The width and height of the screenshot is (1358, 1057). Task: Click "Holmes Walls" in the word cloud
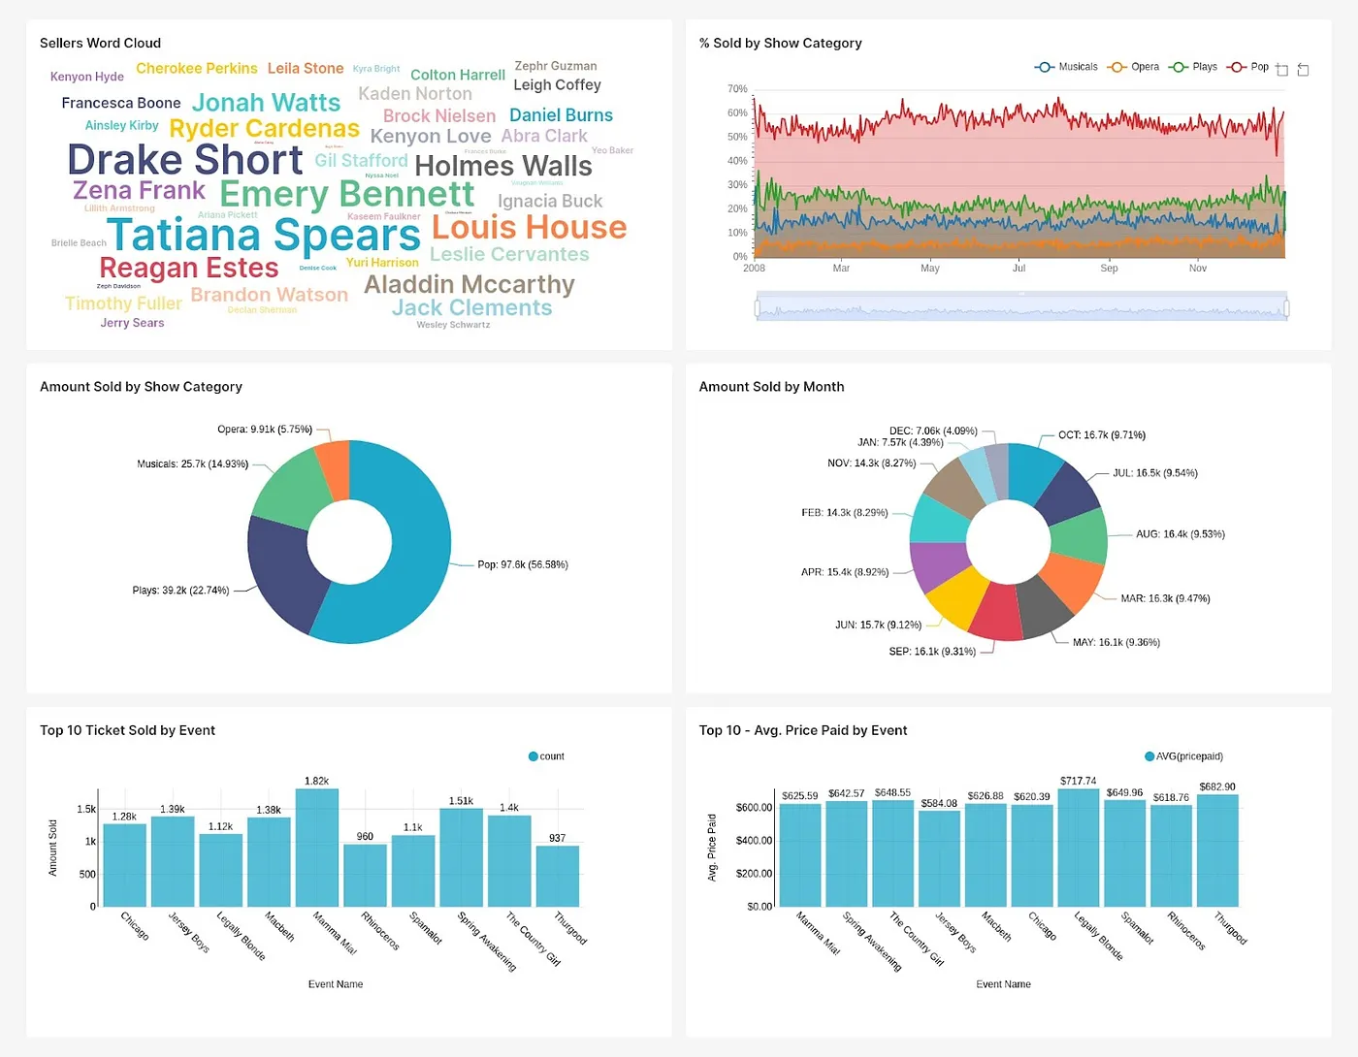[503, 167]
